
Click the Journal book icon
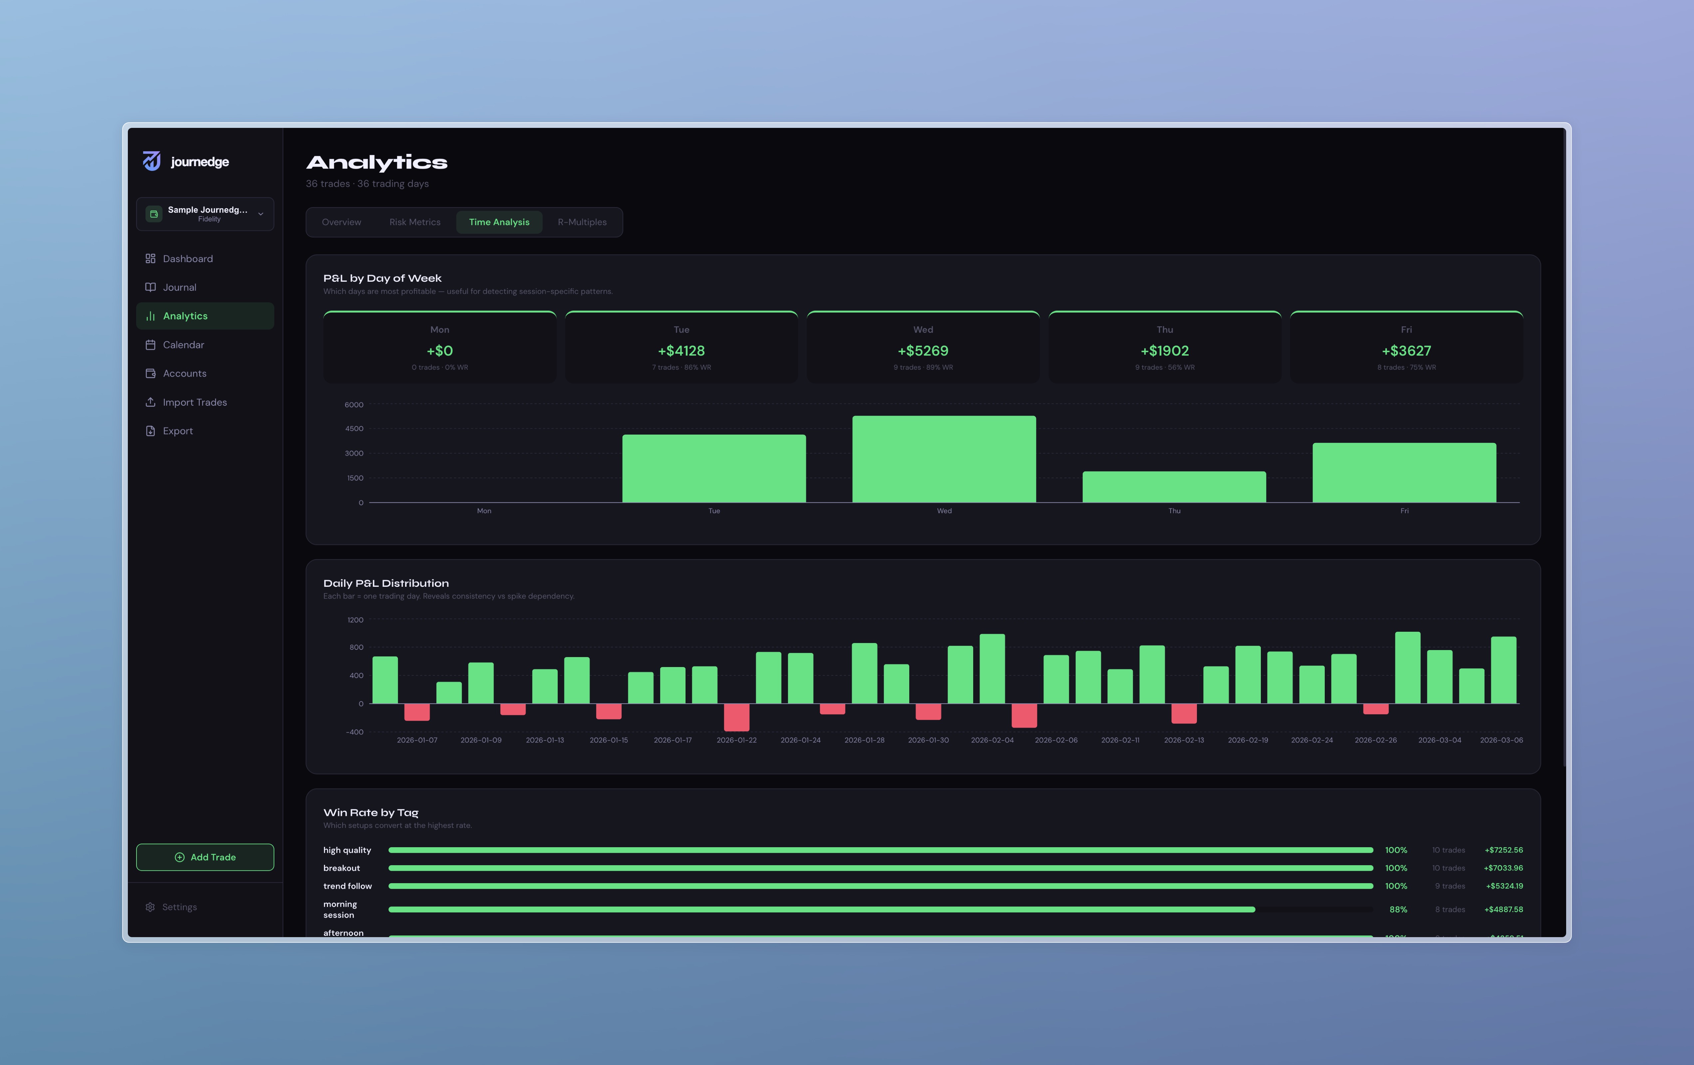tap(150, 287)
